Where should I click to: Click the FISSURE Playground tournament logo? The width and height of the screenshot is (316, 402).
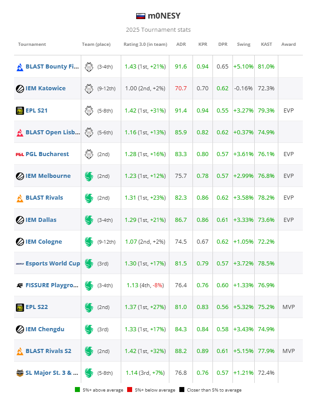(20, 285)
